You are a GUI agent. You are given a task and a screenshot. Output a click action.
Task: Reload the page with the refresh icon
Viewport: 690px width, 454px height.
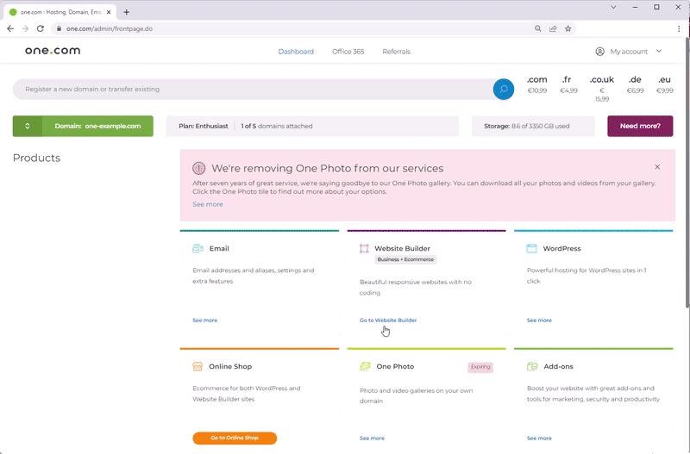(40, 28)
